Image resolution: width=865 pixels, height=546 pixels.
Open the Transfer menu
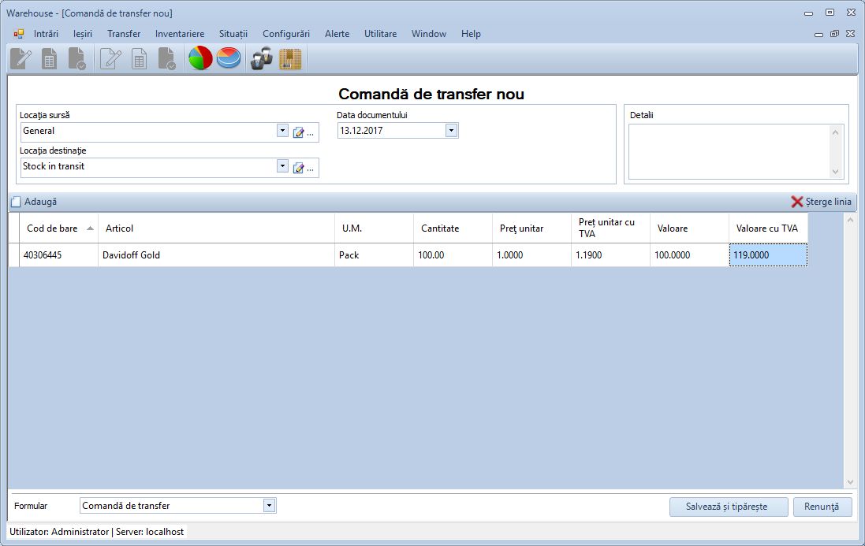pos(123,34)
